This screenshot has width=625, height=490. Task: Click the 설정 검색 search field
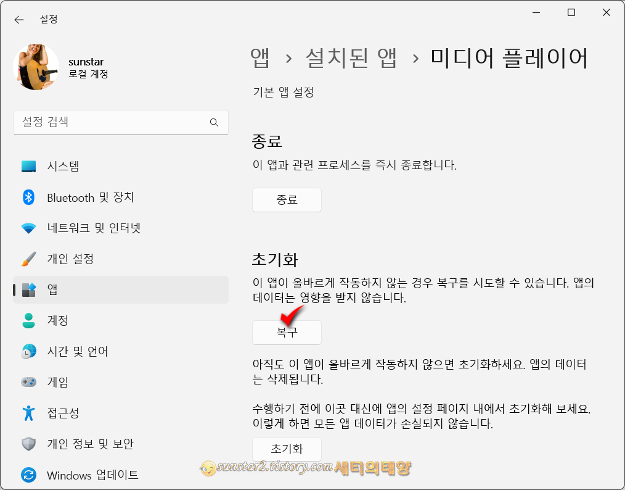click(x=111, y=122)
